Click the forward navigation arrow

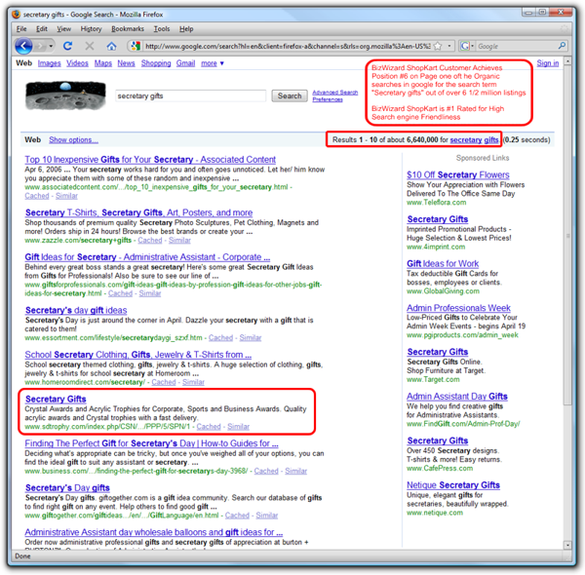coord(40,46)
